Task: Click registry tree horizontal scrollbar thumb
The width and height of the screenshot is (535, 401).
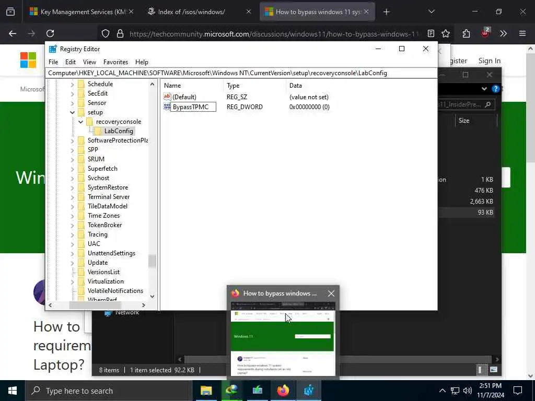Action: point(95,305)
